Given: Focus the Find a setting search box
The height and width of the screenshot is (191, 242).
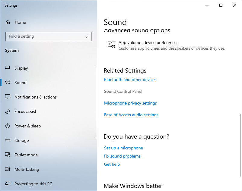Looking at the screenshot, I should (49, 36).
